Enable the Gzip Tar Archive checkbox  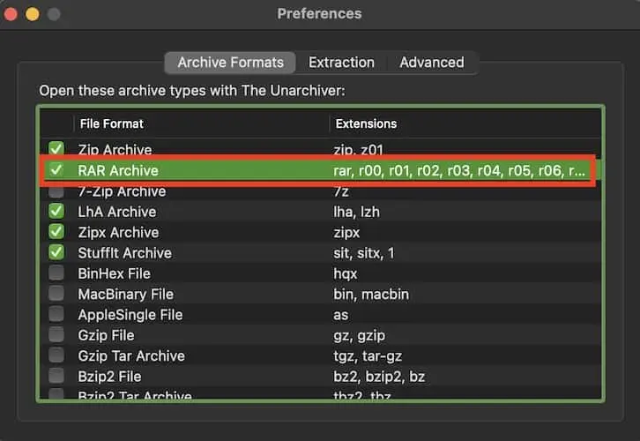[56, 355]
